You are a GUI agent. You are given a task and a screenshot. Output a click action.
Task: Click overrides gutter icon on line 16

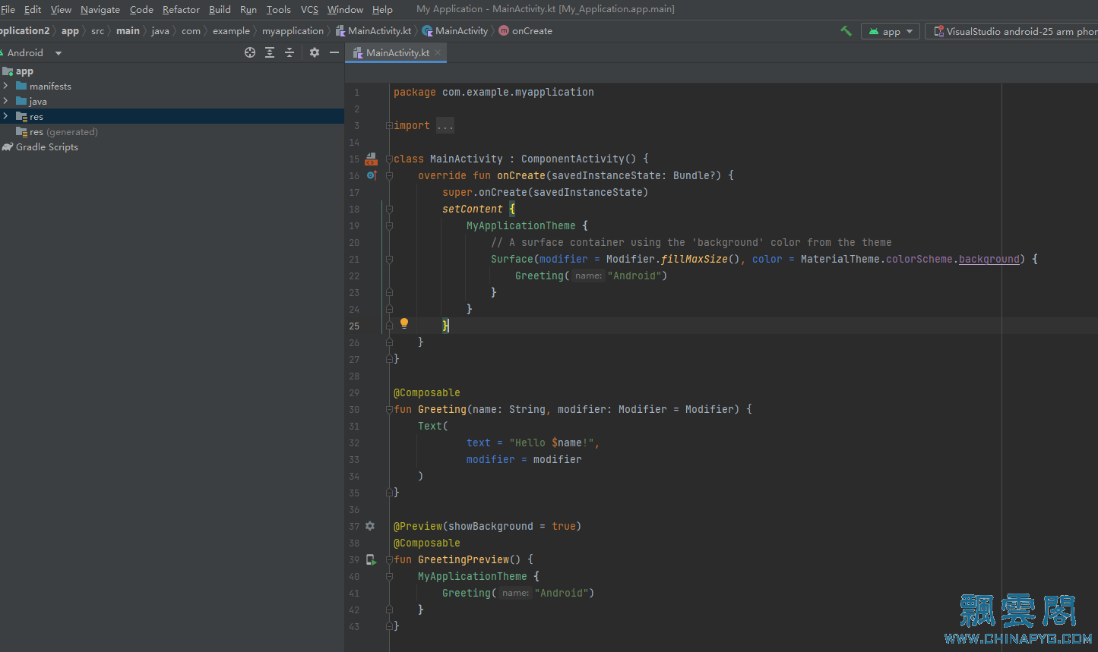tap(372, 175)
